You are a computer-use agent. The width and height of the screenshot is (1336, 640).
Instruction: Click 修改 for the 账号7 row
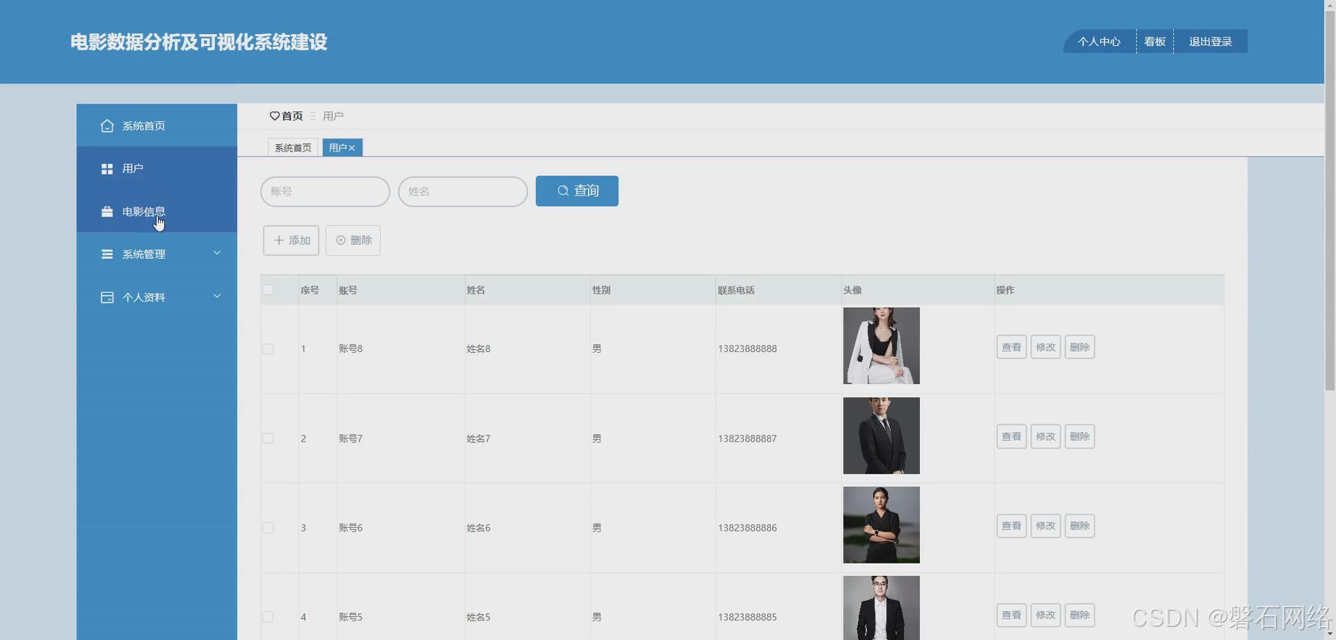(x=1045, y=437)
